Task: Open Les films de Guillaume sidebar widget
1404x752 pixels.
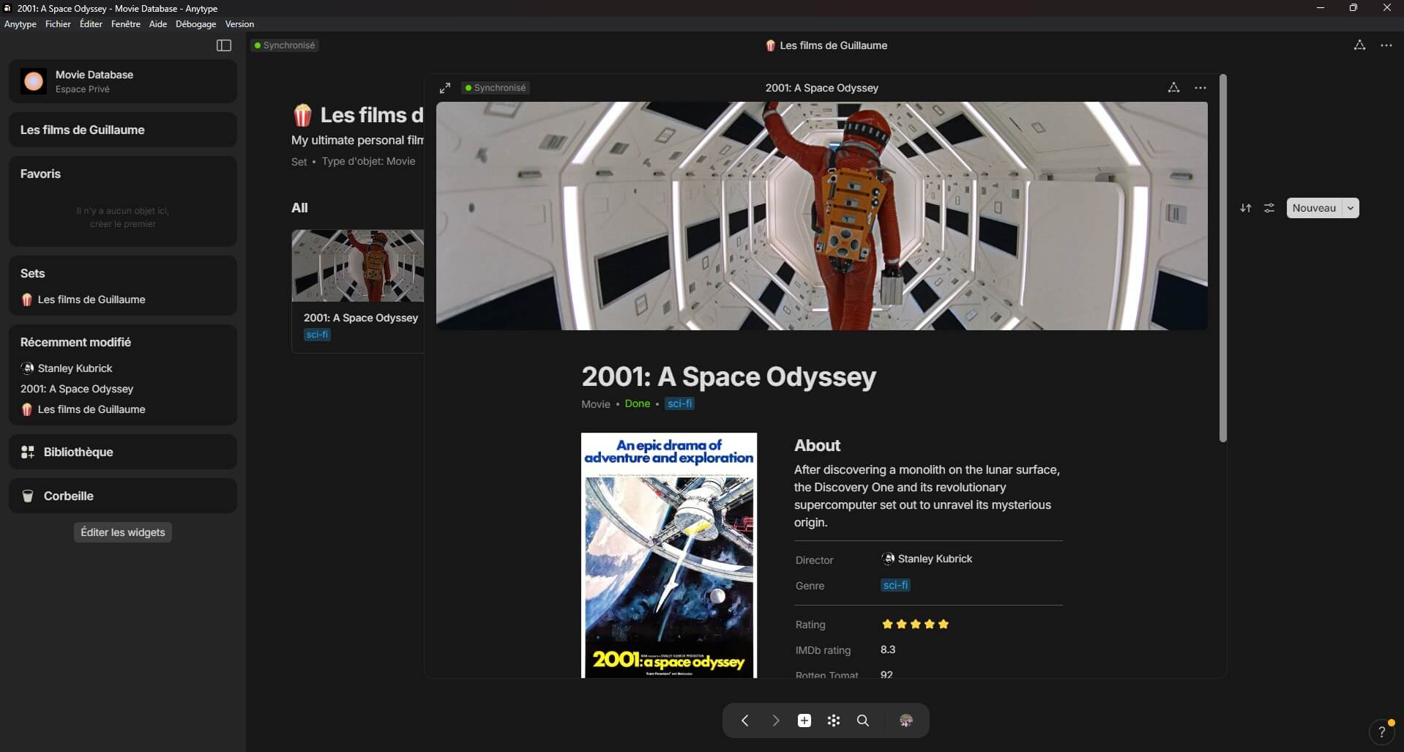Action: (x=123, y=130)
